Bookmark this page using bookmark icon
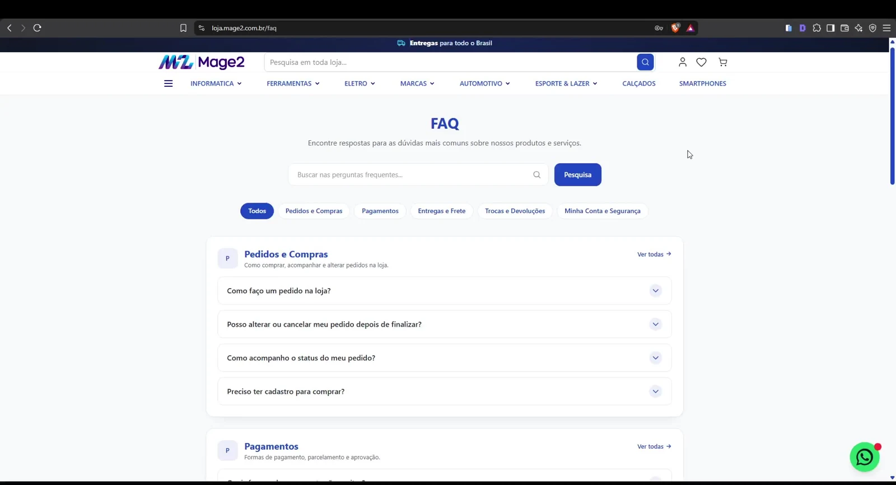This screenshot has width=896, height=485. point(183,28)
